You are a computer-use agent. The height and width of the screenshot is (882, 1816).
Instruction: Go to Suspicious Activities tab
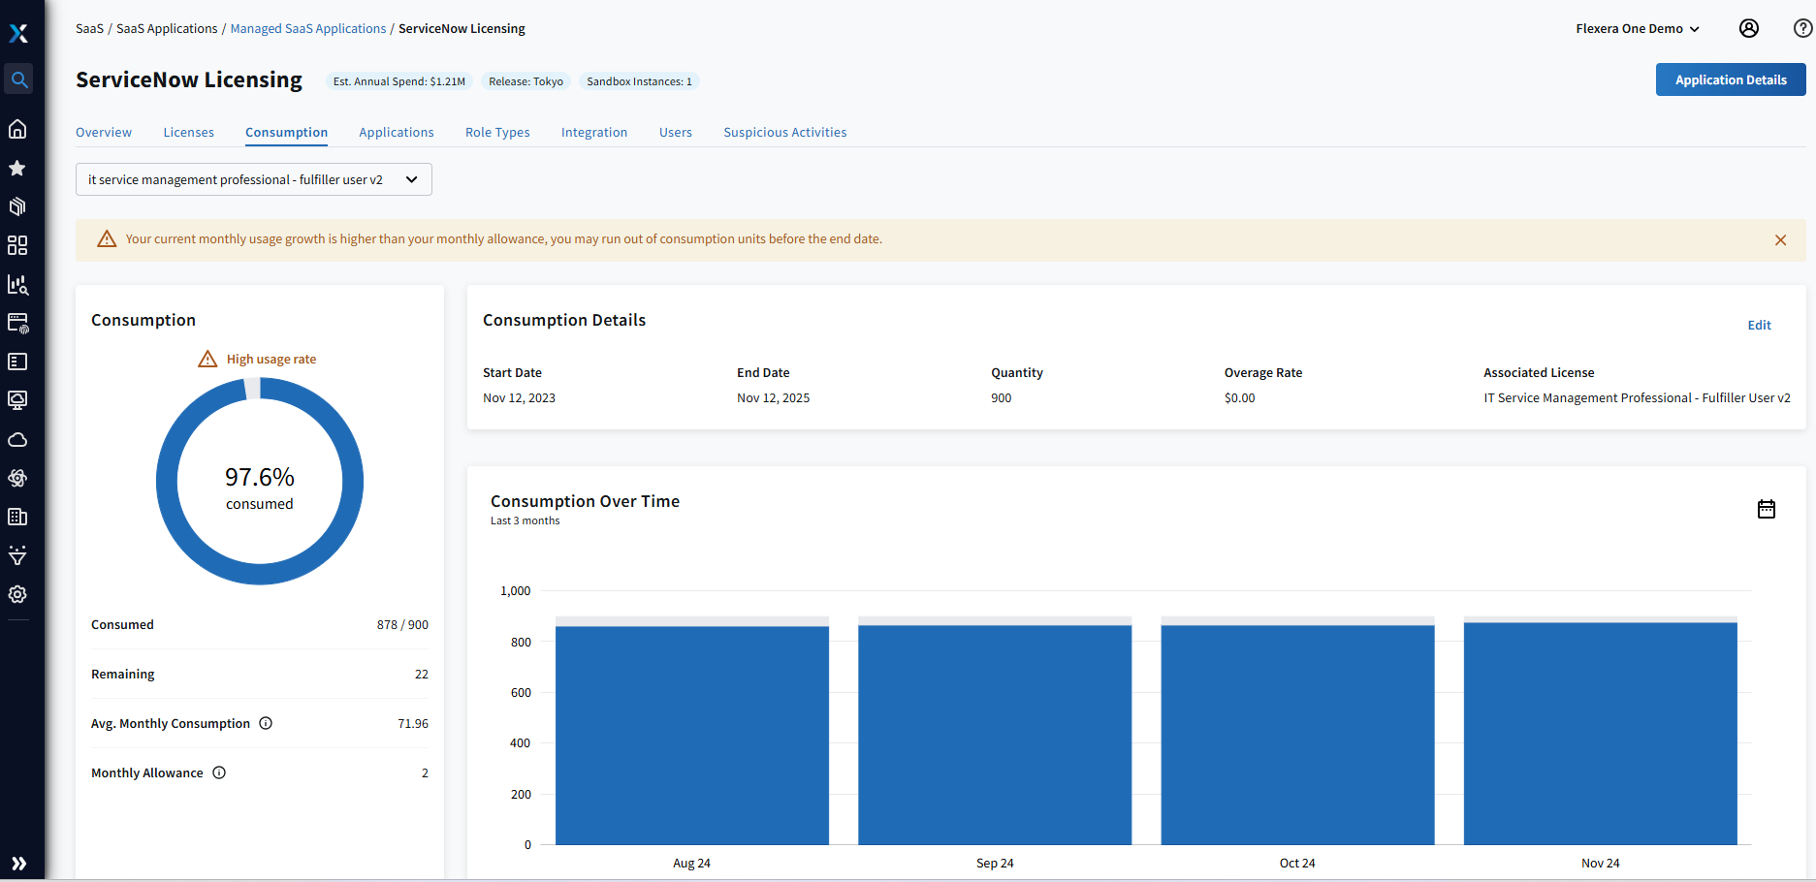pyautogui.click(x=784, y=132)
